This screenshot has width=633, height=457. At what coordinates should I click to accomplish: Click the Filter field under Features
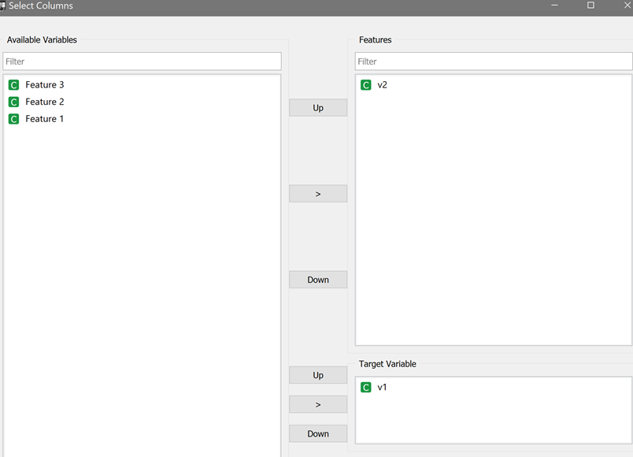click(x=492, y=61)
